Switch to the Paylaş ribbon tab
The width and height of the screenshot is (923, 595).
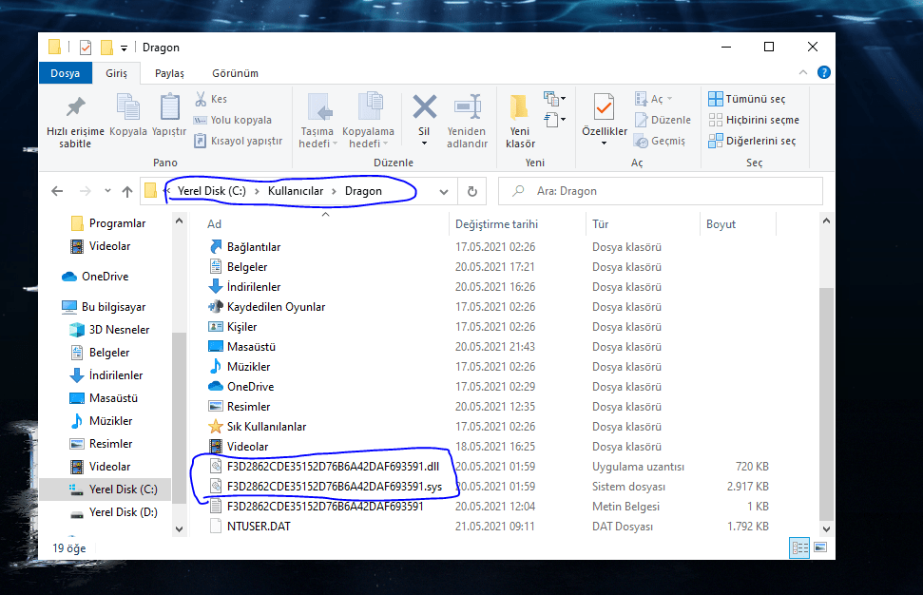(169, 73)
